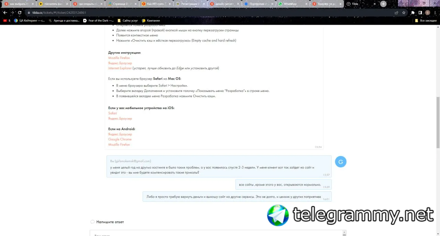Click heading 'Если у вас мобильное устройство на iOS:'
Viewport: 440px width, 236px height.
tap(141, 108)
